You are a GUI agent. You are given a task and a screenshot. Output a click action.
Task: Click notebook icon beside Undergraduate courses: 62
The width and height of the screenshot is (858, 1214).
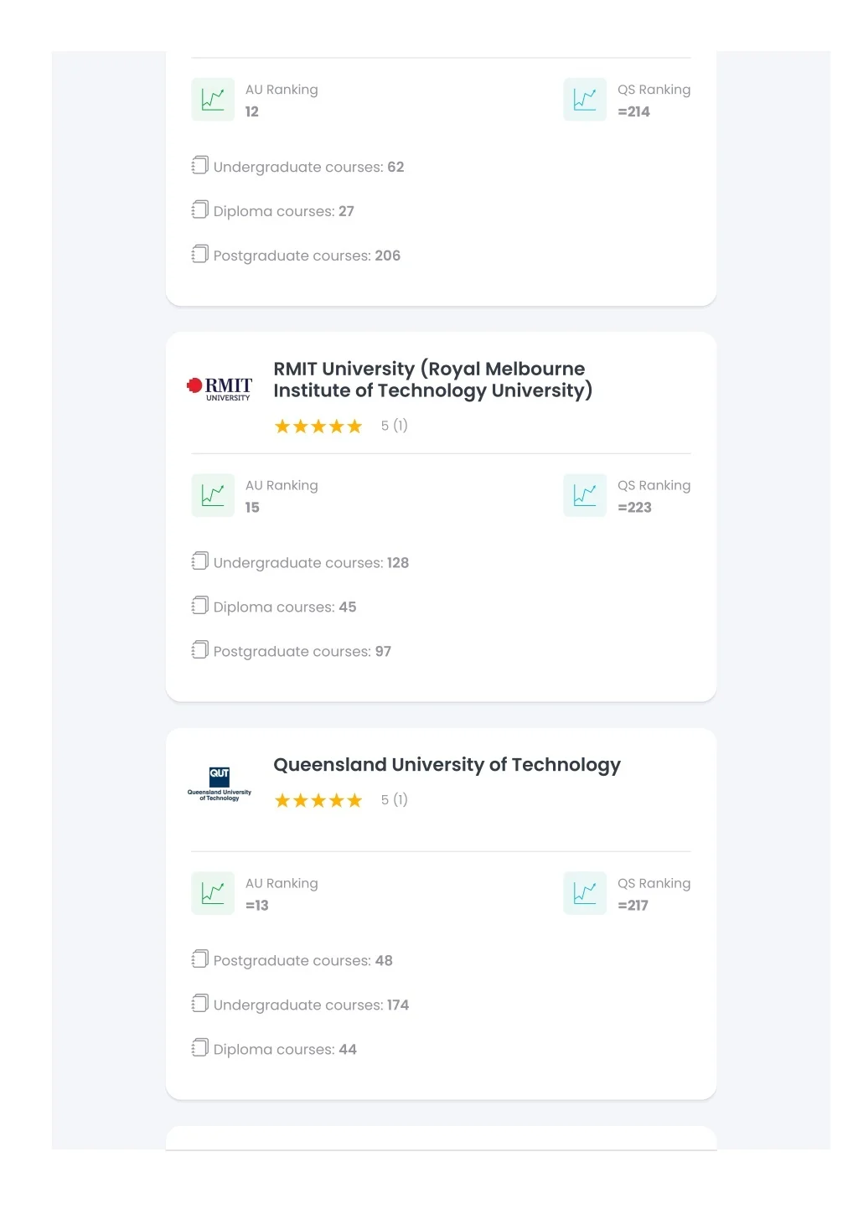199,165
